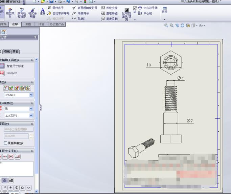231x194 pixels.
Task: Insert a 基准特征 datum feature
Action: pyautogui.click(x=109, y=13)
